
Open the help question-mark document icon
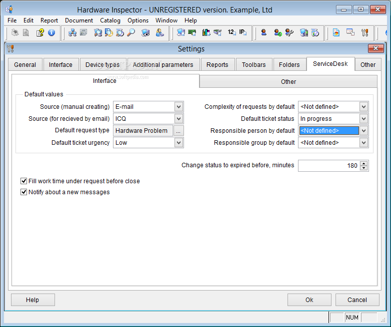40,32
